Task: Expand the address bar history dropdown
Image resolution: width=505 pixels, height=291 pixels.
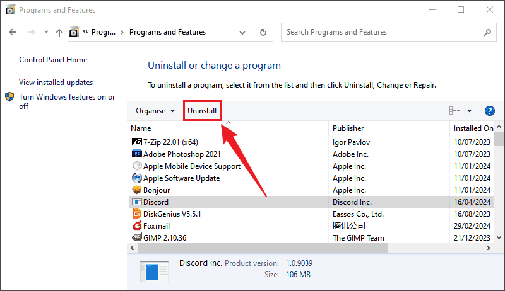Action: pos(242,33)
